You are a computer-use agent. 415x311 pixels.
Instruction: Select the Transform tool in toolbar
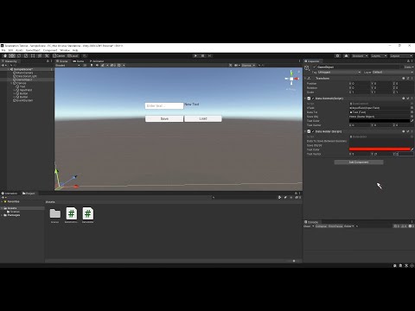(40, 55)
